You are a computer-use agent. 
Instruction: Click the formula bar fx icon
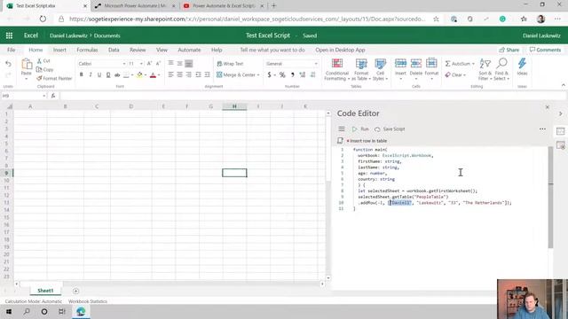(x=53, y=96)
